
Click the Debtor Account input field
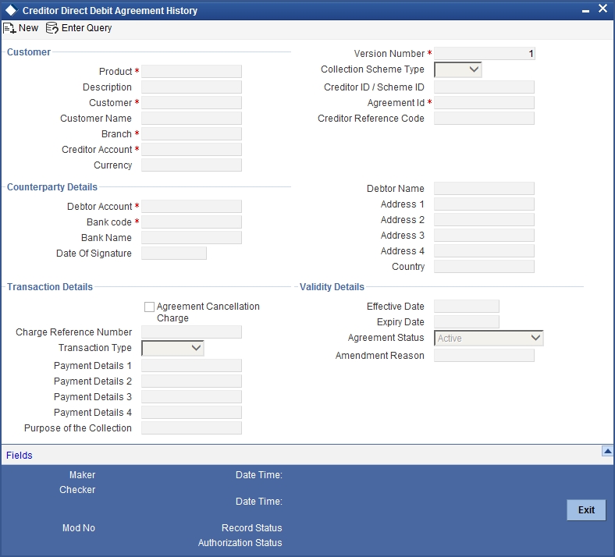tap(191, 207)
